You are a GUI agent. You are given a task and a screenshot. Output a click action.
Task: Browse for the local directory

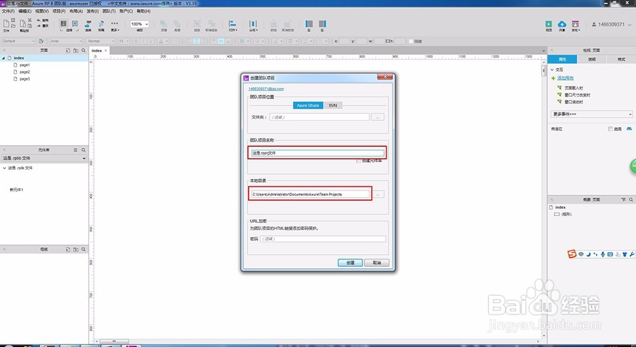click(x=378, y=194)
